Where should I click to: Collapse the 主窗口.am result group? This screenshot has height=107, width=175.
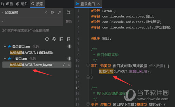pos(5,58)
